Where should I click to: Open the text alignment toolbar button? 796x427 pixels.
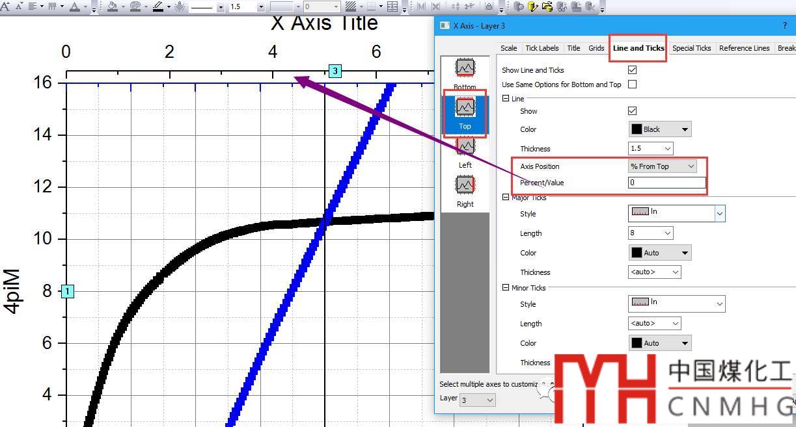[33, 6]
